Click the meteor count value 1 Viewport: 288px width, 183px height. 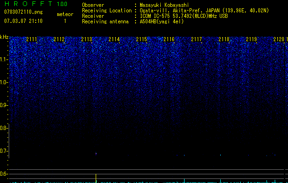click(65, 21)
